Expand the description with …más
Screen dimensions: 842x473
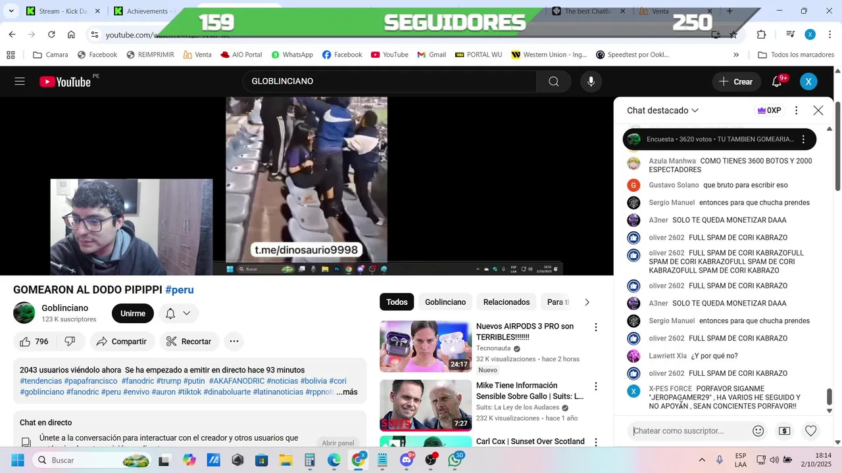pyautogui.click(x=347, y=392)
